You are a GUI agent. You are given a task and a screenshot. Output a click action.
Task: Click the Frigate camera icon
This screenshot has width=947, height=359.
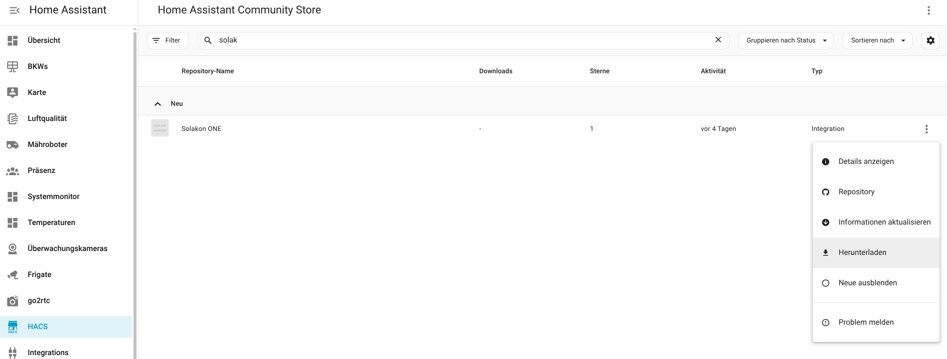13,274
